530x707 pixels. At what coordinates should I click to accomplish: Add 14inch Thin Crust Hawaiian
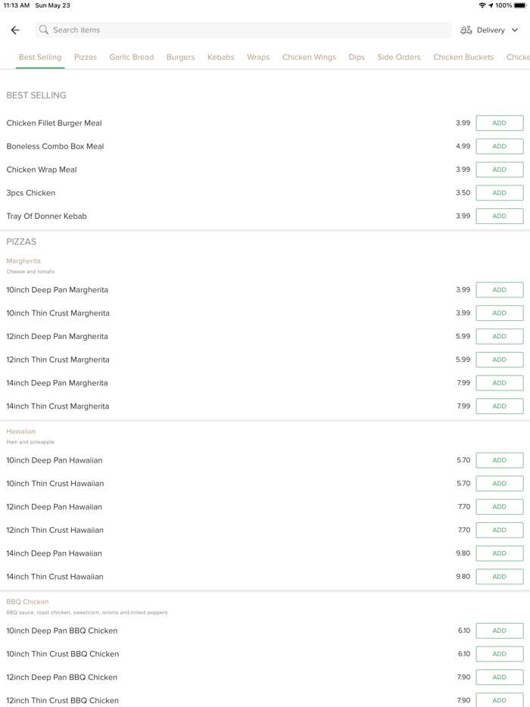(x=499, y=577)
